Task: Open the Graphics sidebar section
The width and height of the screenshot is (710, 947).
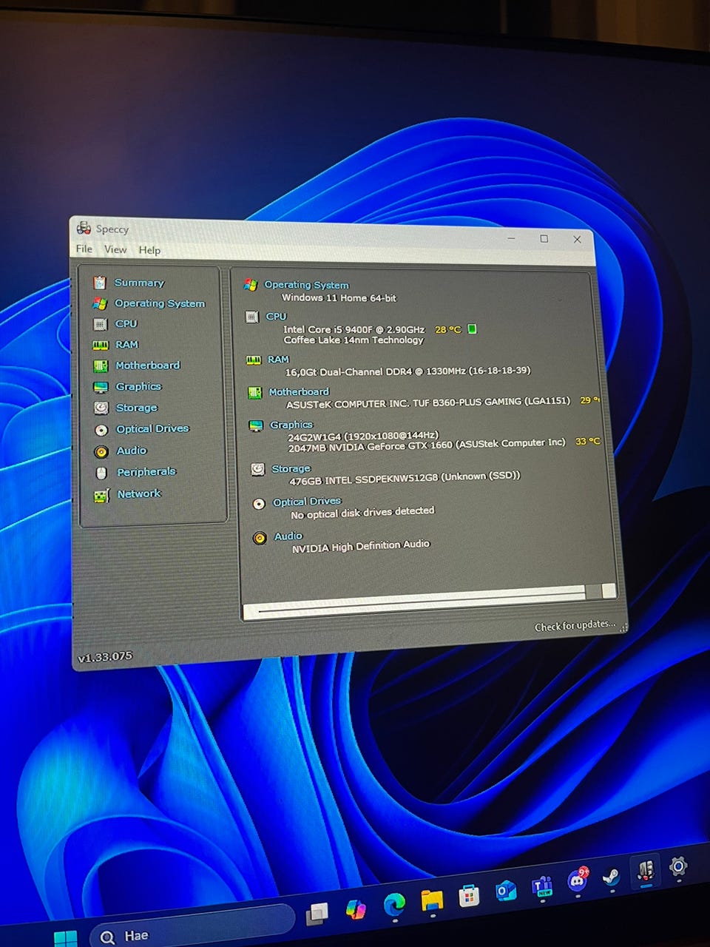Action: pyautogui.click(x=138, y=386)
